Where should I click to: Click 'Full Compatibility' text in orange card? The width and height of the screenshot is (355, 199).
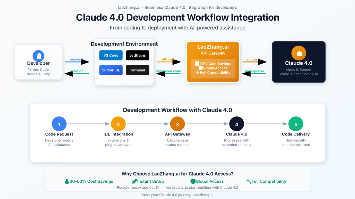click(x=215, y=73)
